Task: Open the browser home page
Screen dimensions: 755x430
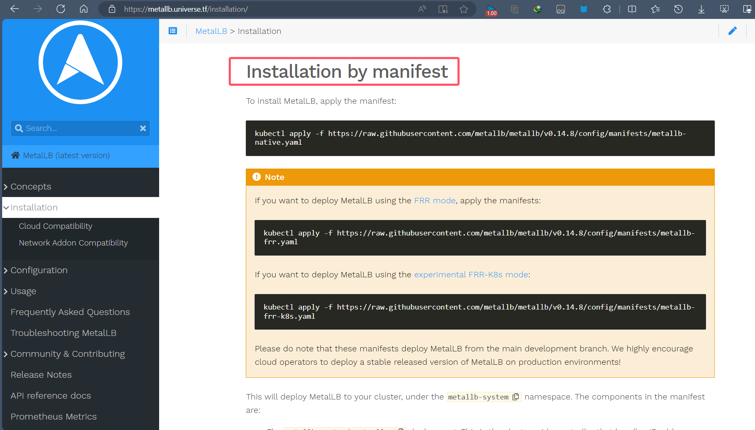Action: (84, 9)
